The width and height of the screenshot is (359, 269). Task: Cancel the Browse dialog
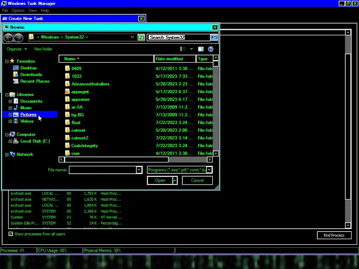[x=197, y=180]
